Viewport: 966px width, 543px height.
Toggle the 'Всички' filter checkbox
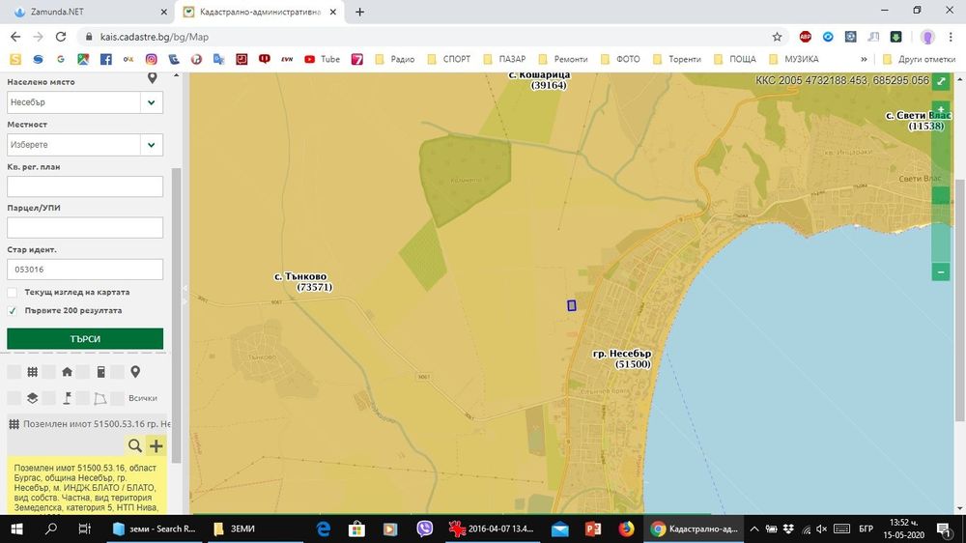point(117,398)
